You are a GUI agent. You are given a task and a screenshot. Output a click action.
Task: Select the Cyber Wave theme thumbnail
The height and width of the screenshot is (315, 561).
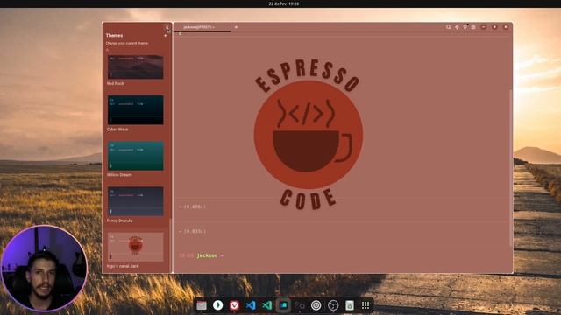pos(136,109)
